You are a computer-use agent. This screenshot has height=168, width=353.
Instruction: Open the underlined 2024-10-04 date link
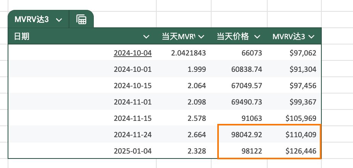[133, 53]
